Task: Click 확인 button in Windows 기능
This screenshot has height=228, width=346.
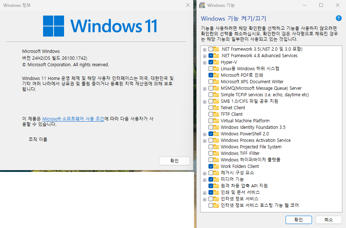Action: pos(299,220)
